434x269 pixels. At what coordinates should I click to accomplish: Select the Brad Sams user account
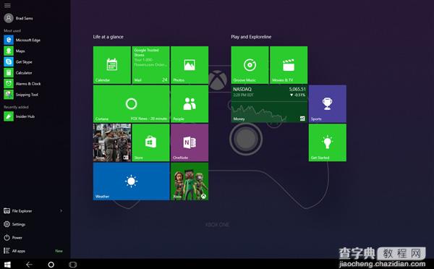pyautogui.click(x=19, y=18)
